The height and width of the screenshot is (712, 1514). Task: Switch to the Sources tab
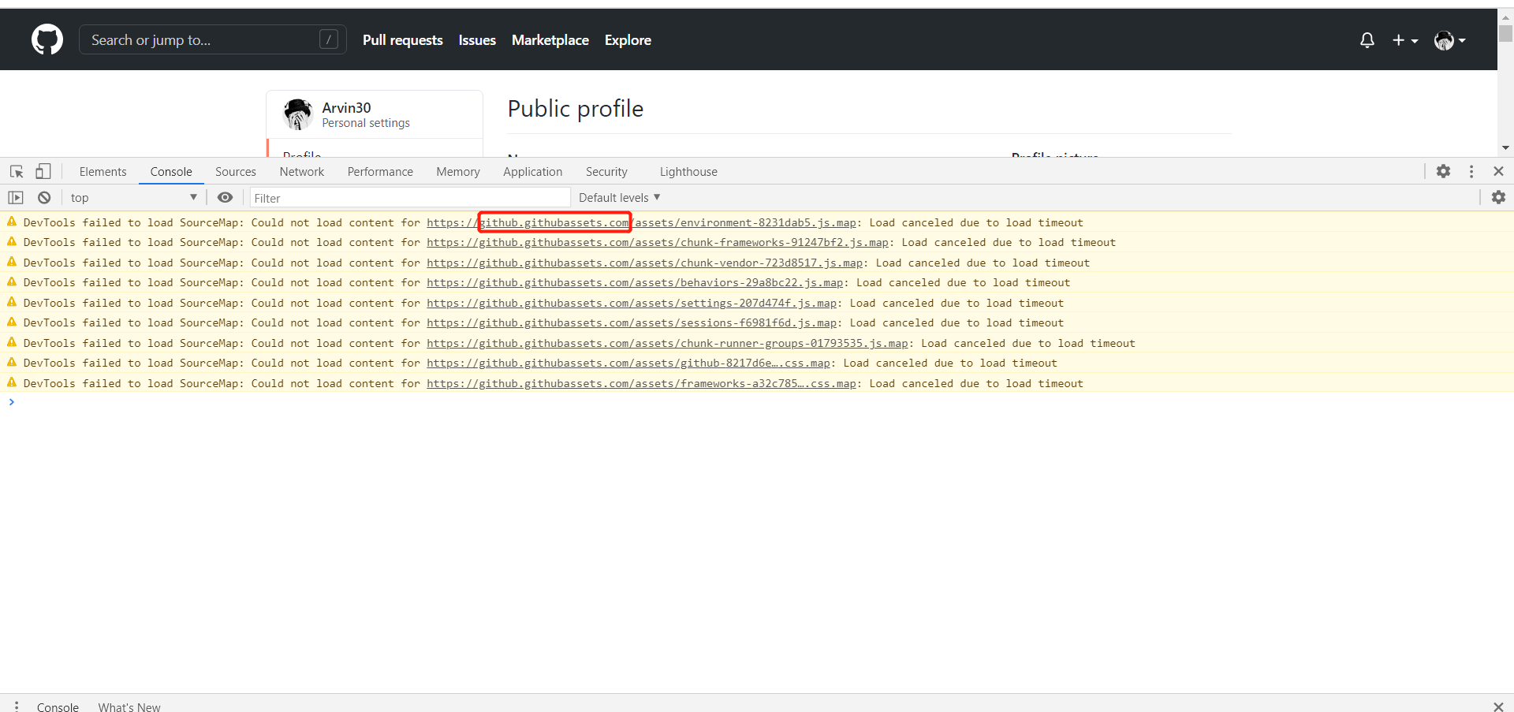[236, 171]
